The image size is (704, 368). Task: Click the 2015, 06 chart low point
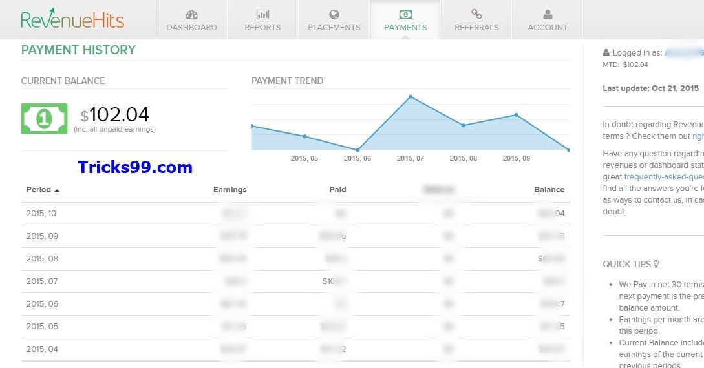click(x=357, y=150)
